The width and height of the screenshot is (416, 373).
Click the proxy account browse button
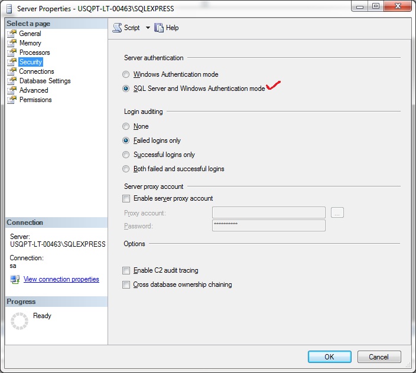pyautogui.click(x=337, y=212)
